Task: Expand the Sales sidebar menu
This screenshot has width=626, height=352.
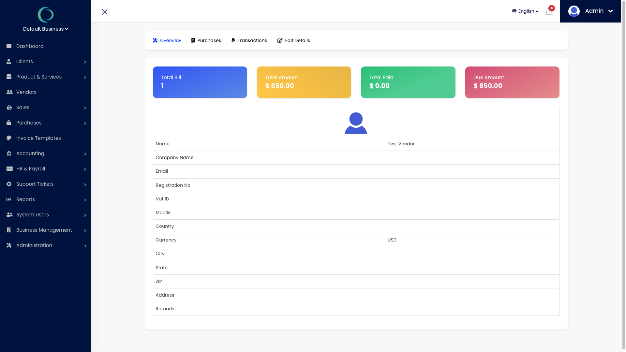Action: 23,107
